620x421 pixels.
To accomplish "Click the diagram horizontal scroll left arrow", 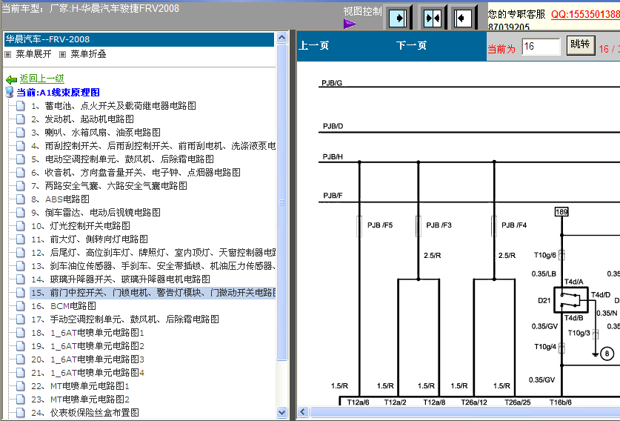I will [x=303, y=412].
